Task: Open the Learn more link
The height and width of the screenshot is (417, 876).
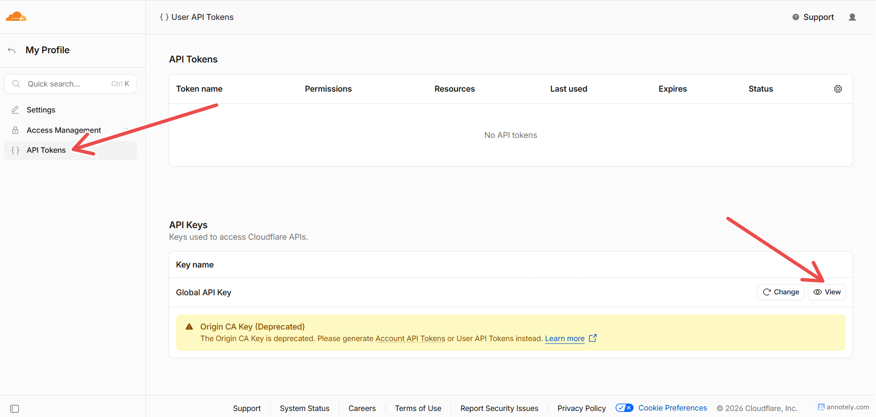Action: [564, 338]
